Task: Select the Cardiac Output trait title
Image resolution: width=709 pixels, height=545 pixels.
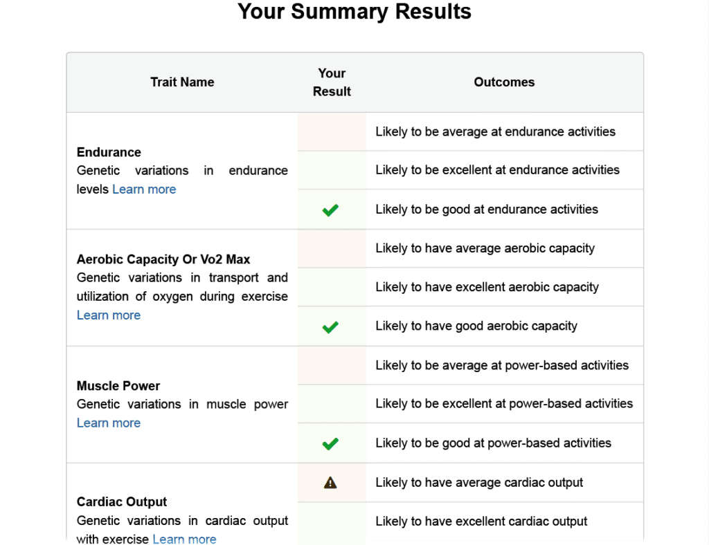Action: [122, 501]
